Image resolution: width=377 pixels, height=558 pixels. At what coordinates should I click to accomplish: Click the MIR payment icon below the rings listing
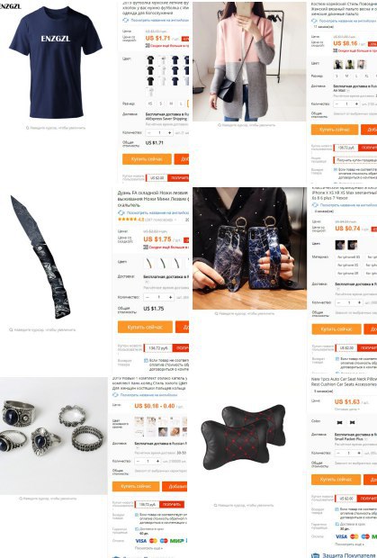click(176, 541)
